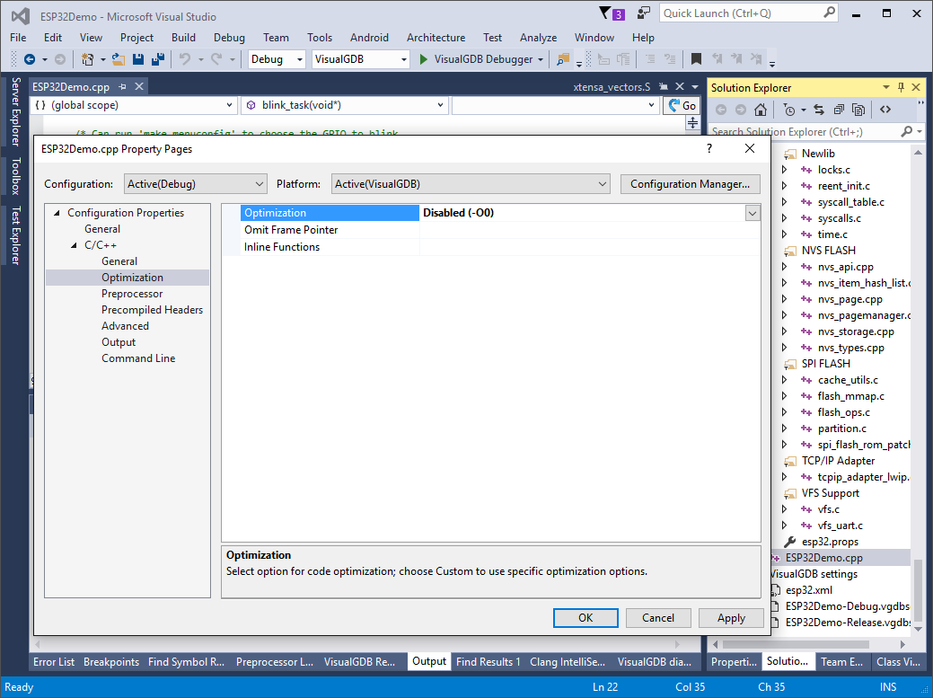Open the Optimization value dropdown arrow
The width and height of the screenshot is (933, 698).
pyautogui.click(x=753, y=213)
